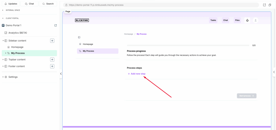Collapse the left panel using arrow handle

[61, 74]
